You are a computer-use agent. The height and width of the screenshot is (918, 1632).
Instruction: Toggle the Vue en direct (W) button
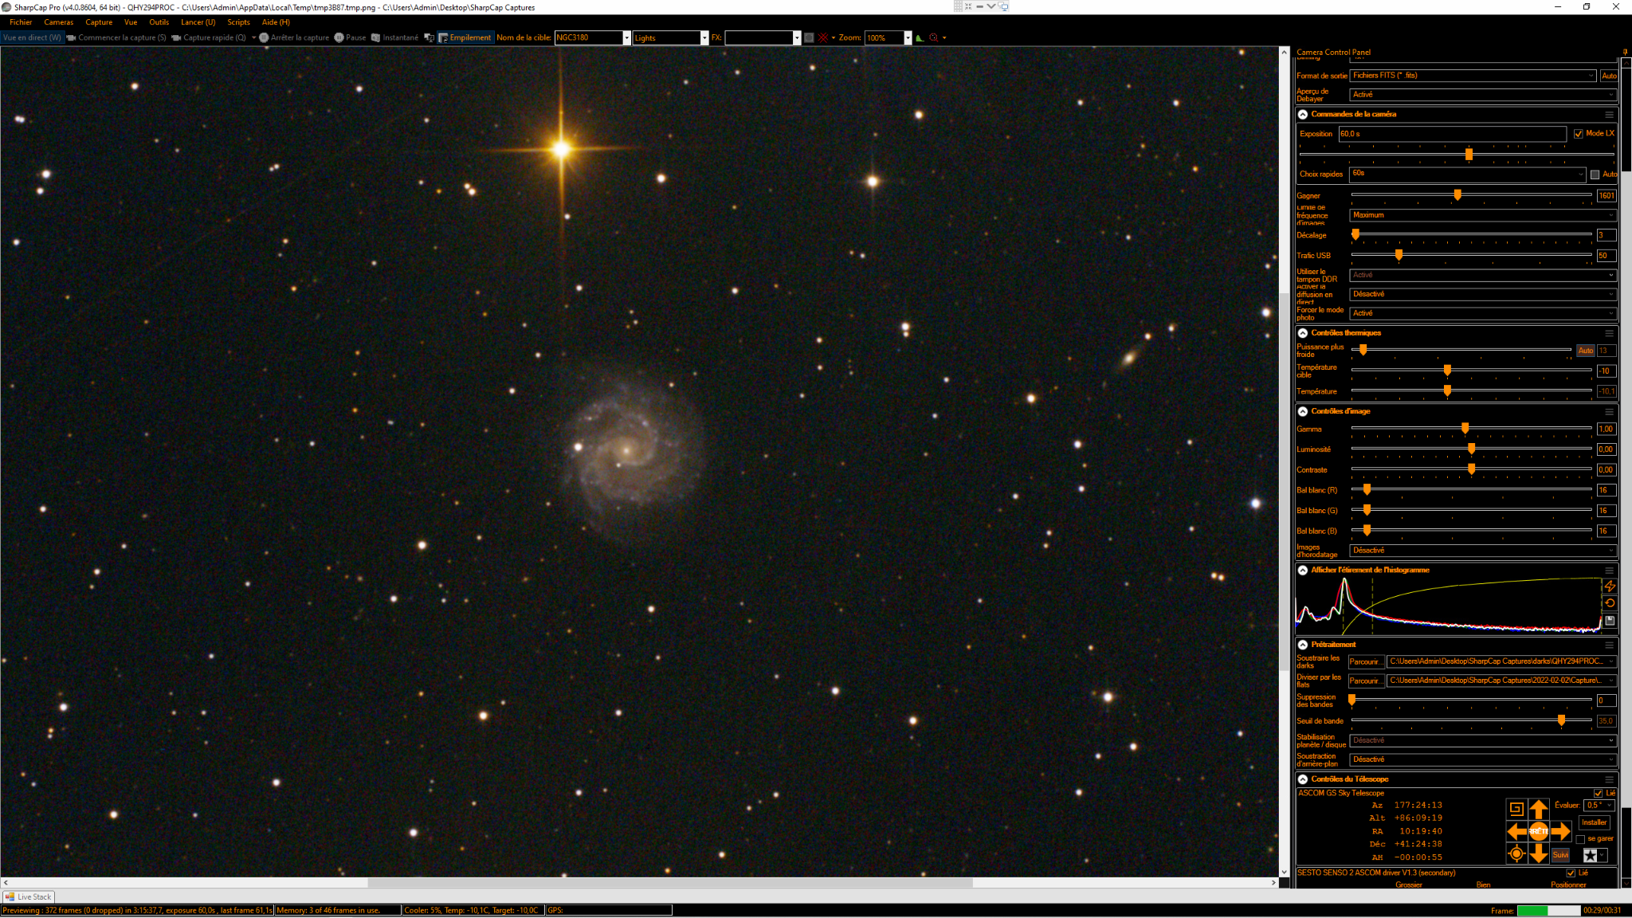[x=32, y=37]
